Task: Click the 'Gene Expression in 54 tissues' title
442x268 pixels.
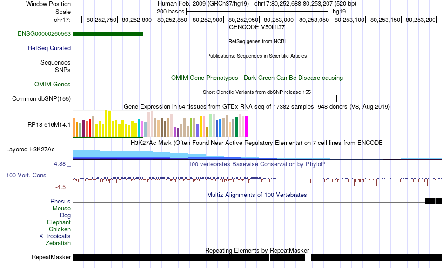Action: click(257, 107)
